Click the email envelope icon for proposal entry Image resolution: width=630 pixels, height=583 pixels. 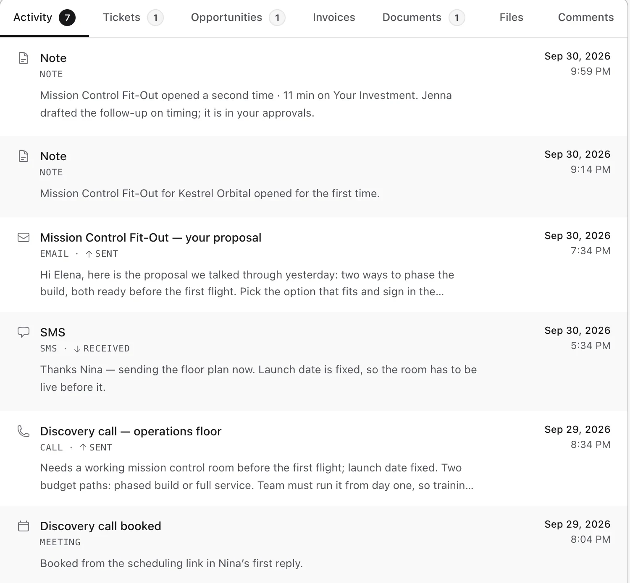tap(24, 237)
